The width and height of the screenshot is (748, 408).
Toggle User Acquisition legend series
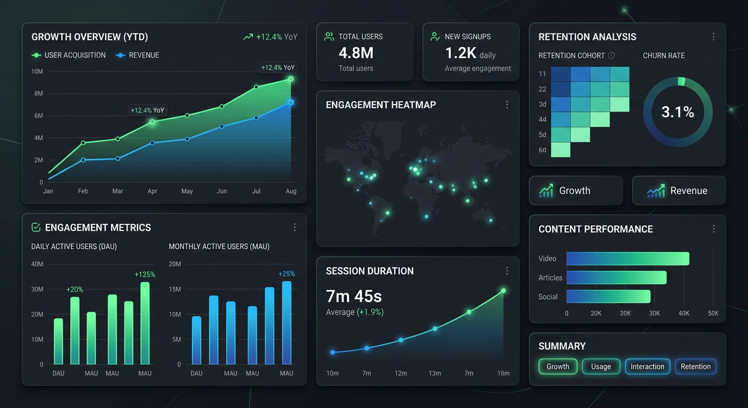[x=69, y=55]
